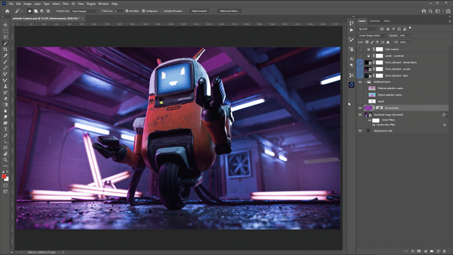
Task: Click the Select Subject button
Action: tap(200, 10)
